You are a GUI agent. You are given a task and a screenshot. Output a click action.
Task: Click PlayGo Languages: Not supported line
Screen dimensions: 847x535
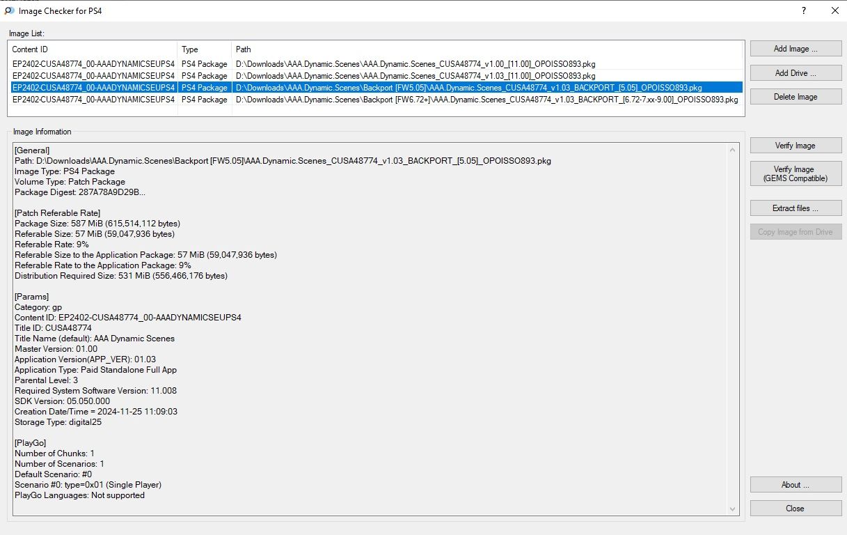click(80, 495)
